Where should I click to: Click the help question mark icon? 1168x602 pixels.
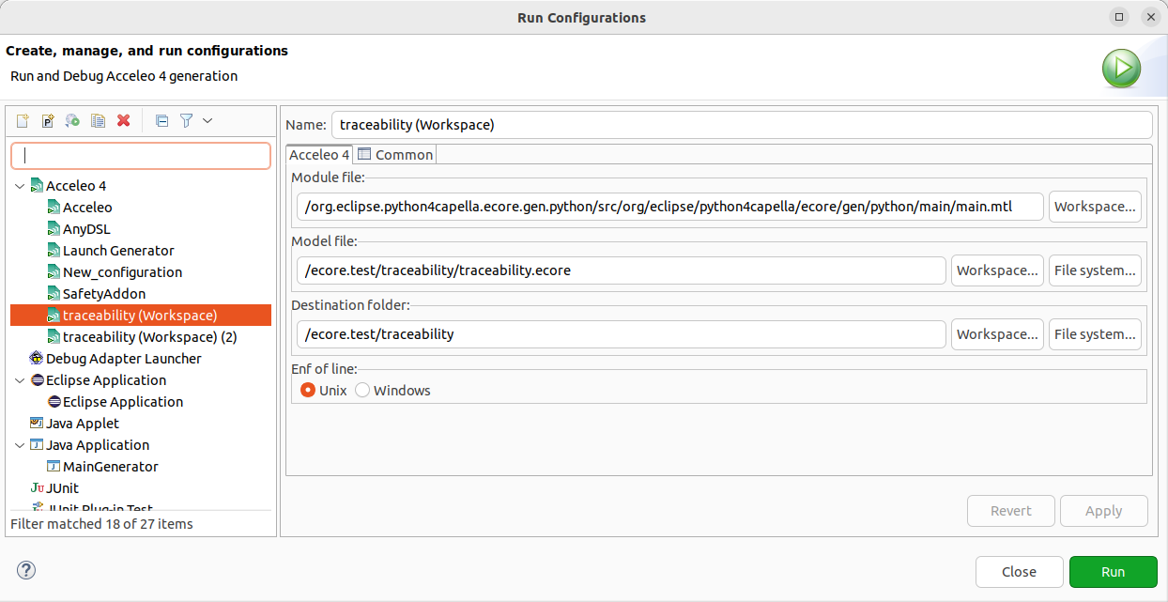[x=26, y=570]
